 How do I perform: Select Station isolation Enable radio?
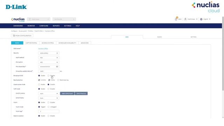[39, 116]
